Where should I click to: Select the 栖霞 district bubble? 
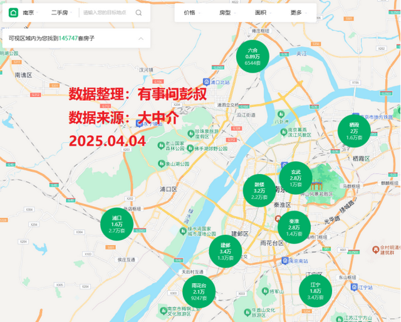(x=354, y=131)
